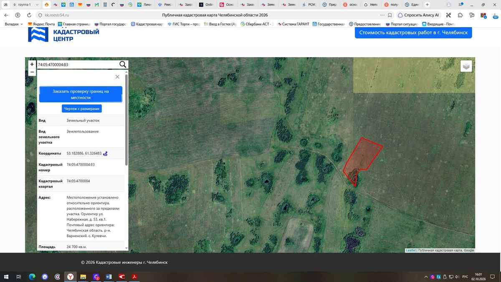Open the Windows Start menu
This screenshot has height=282, width=501.
[x=7, y=277]
